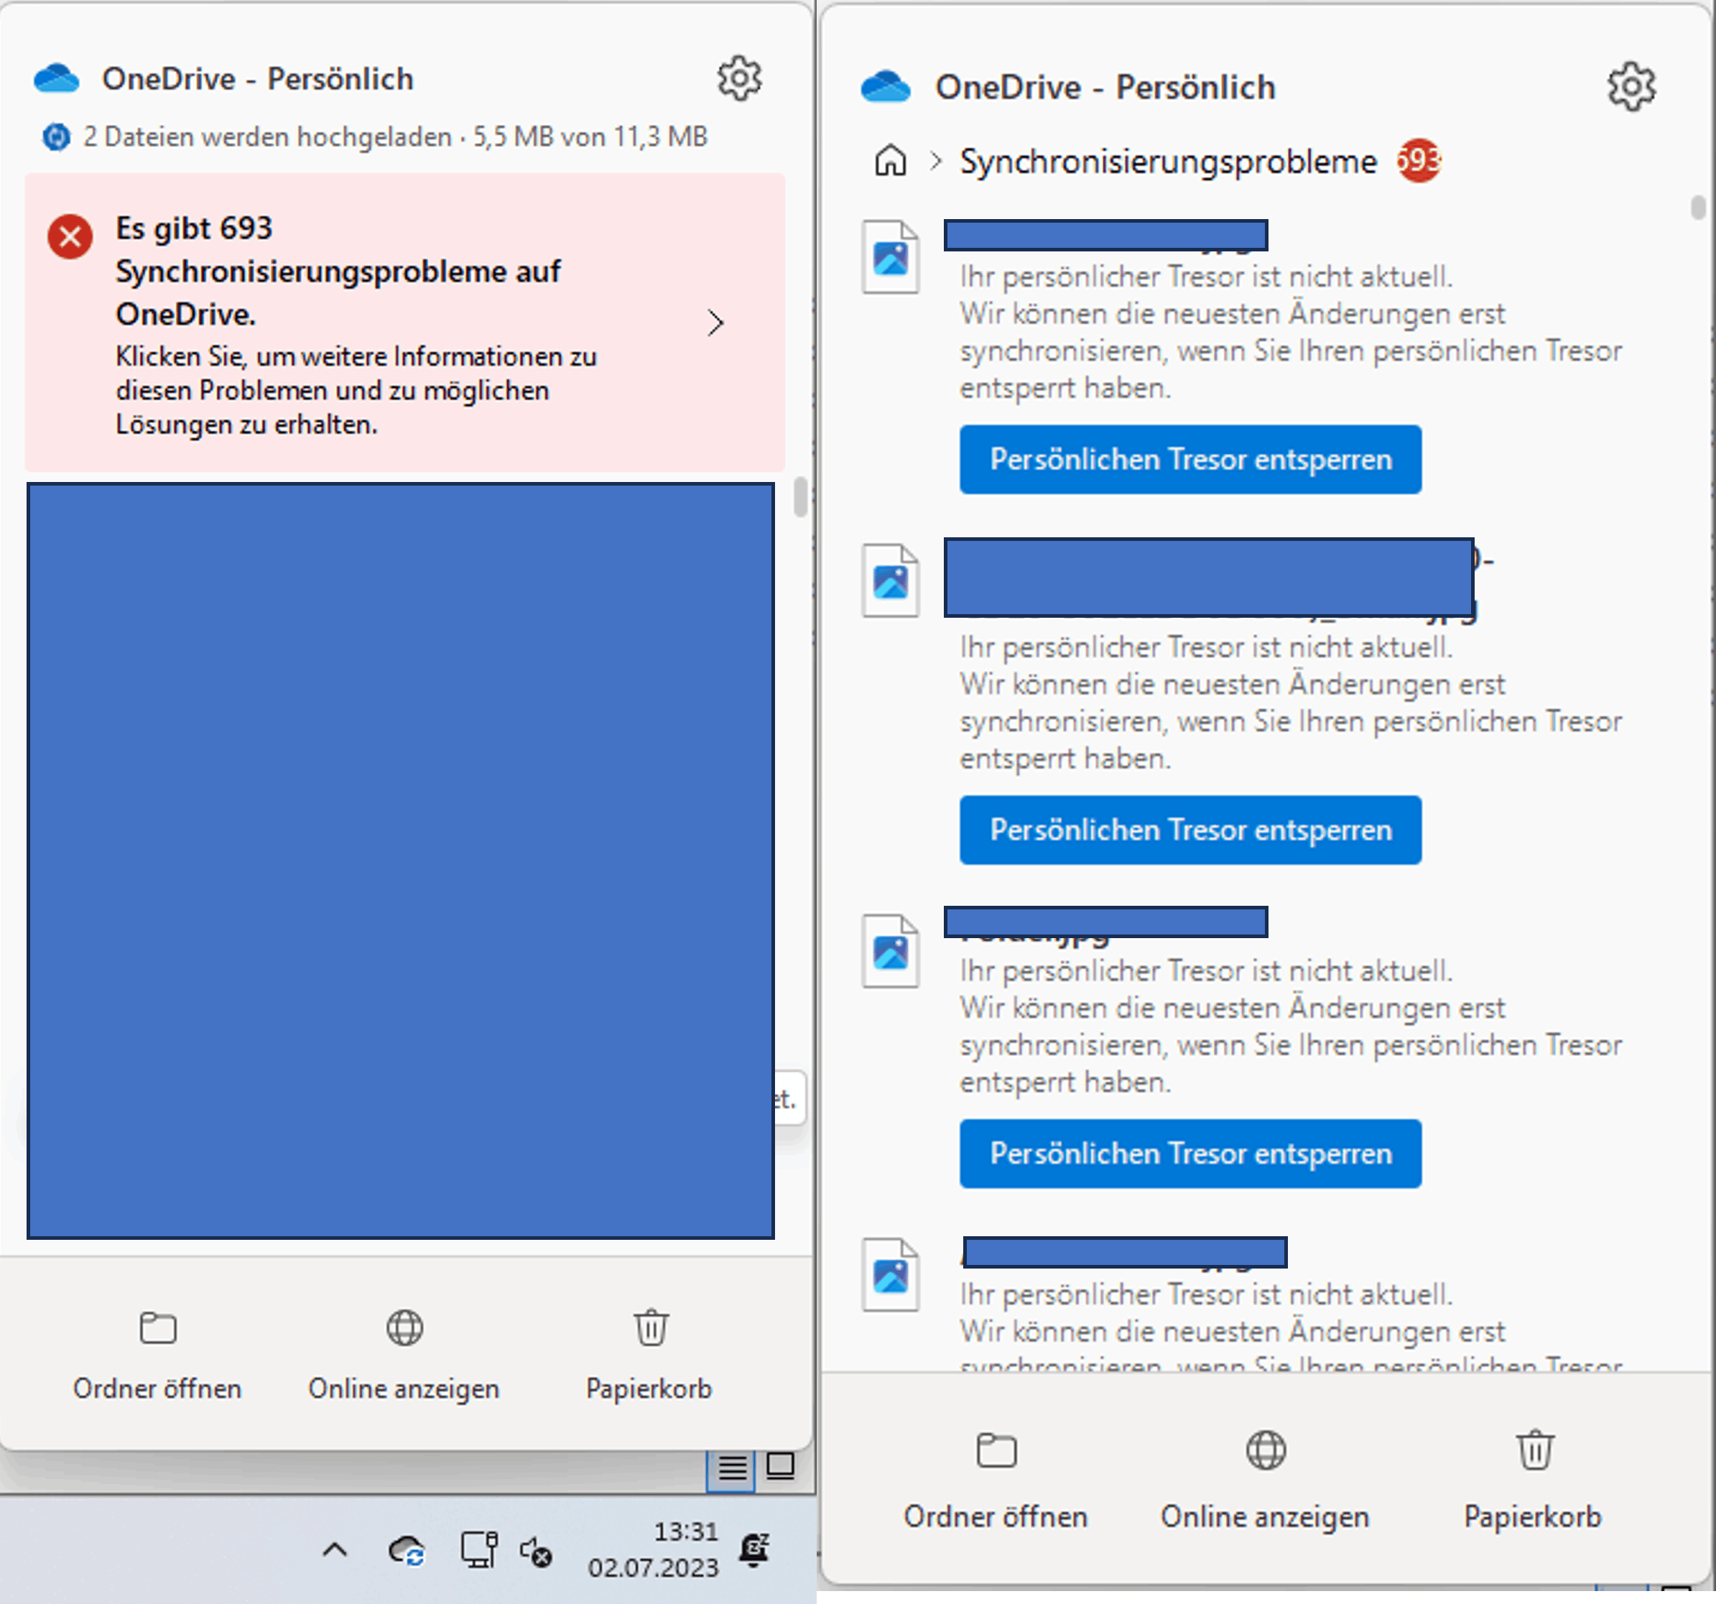Click first 'Persönlichen Tresor entsperren' button

click(1189, 459)
